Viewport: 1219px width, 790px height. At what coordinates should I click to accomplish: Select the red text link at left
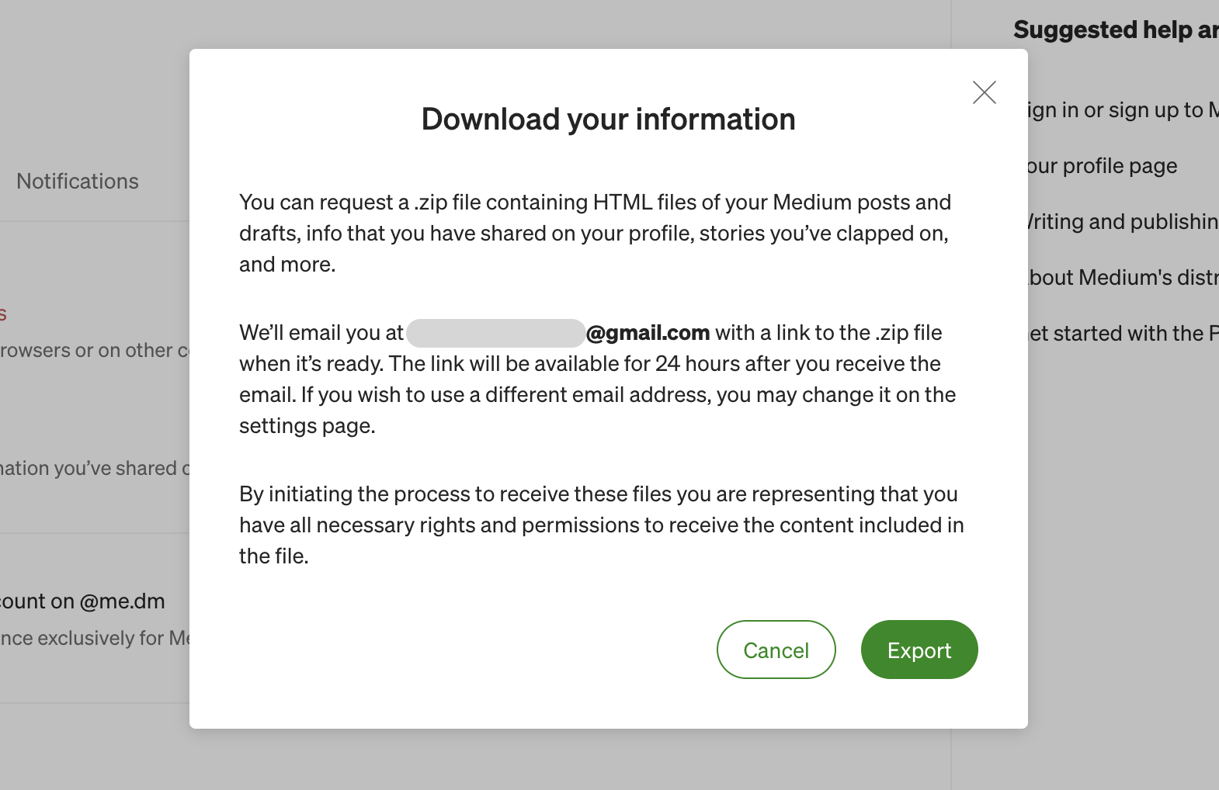pyautogui.click(x=3, y=314)
